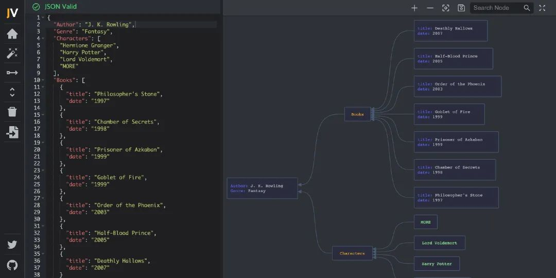The height and width of the screenshot is (278, 556).
Task: Click "Lord Voldemort" in editor line 7
Action: (x=85, y=59)
